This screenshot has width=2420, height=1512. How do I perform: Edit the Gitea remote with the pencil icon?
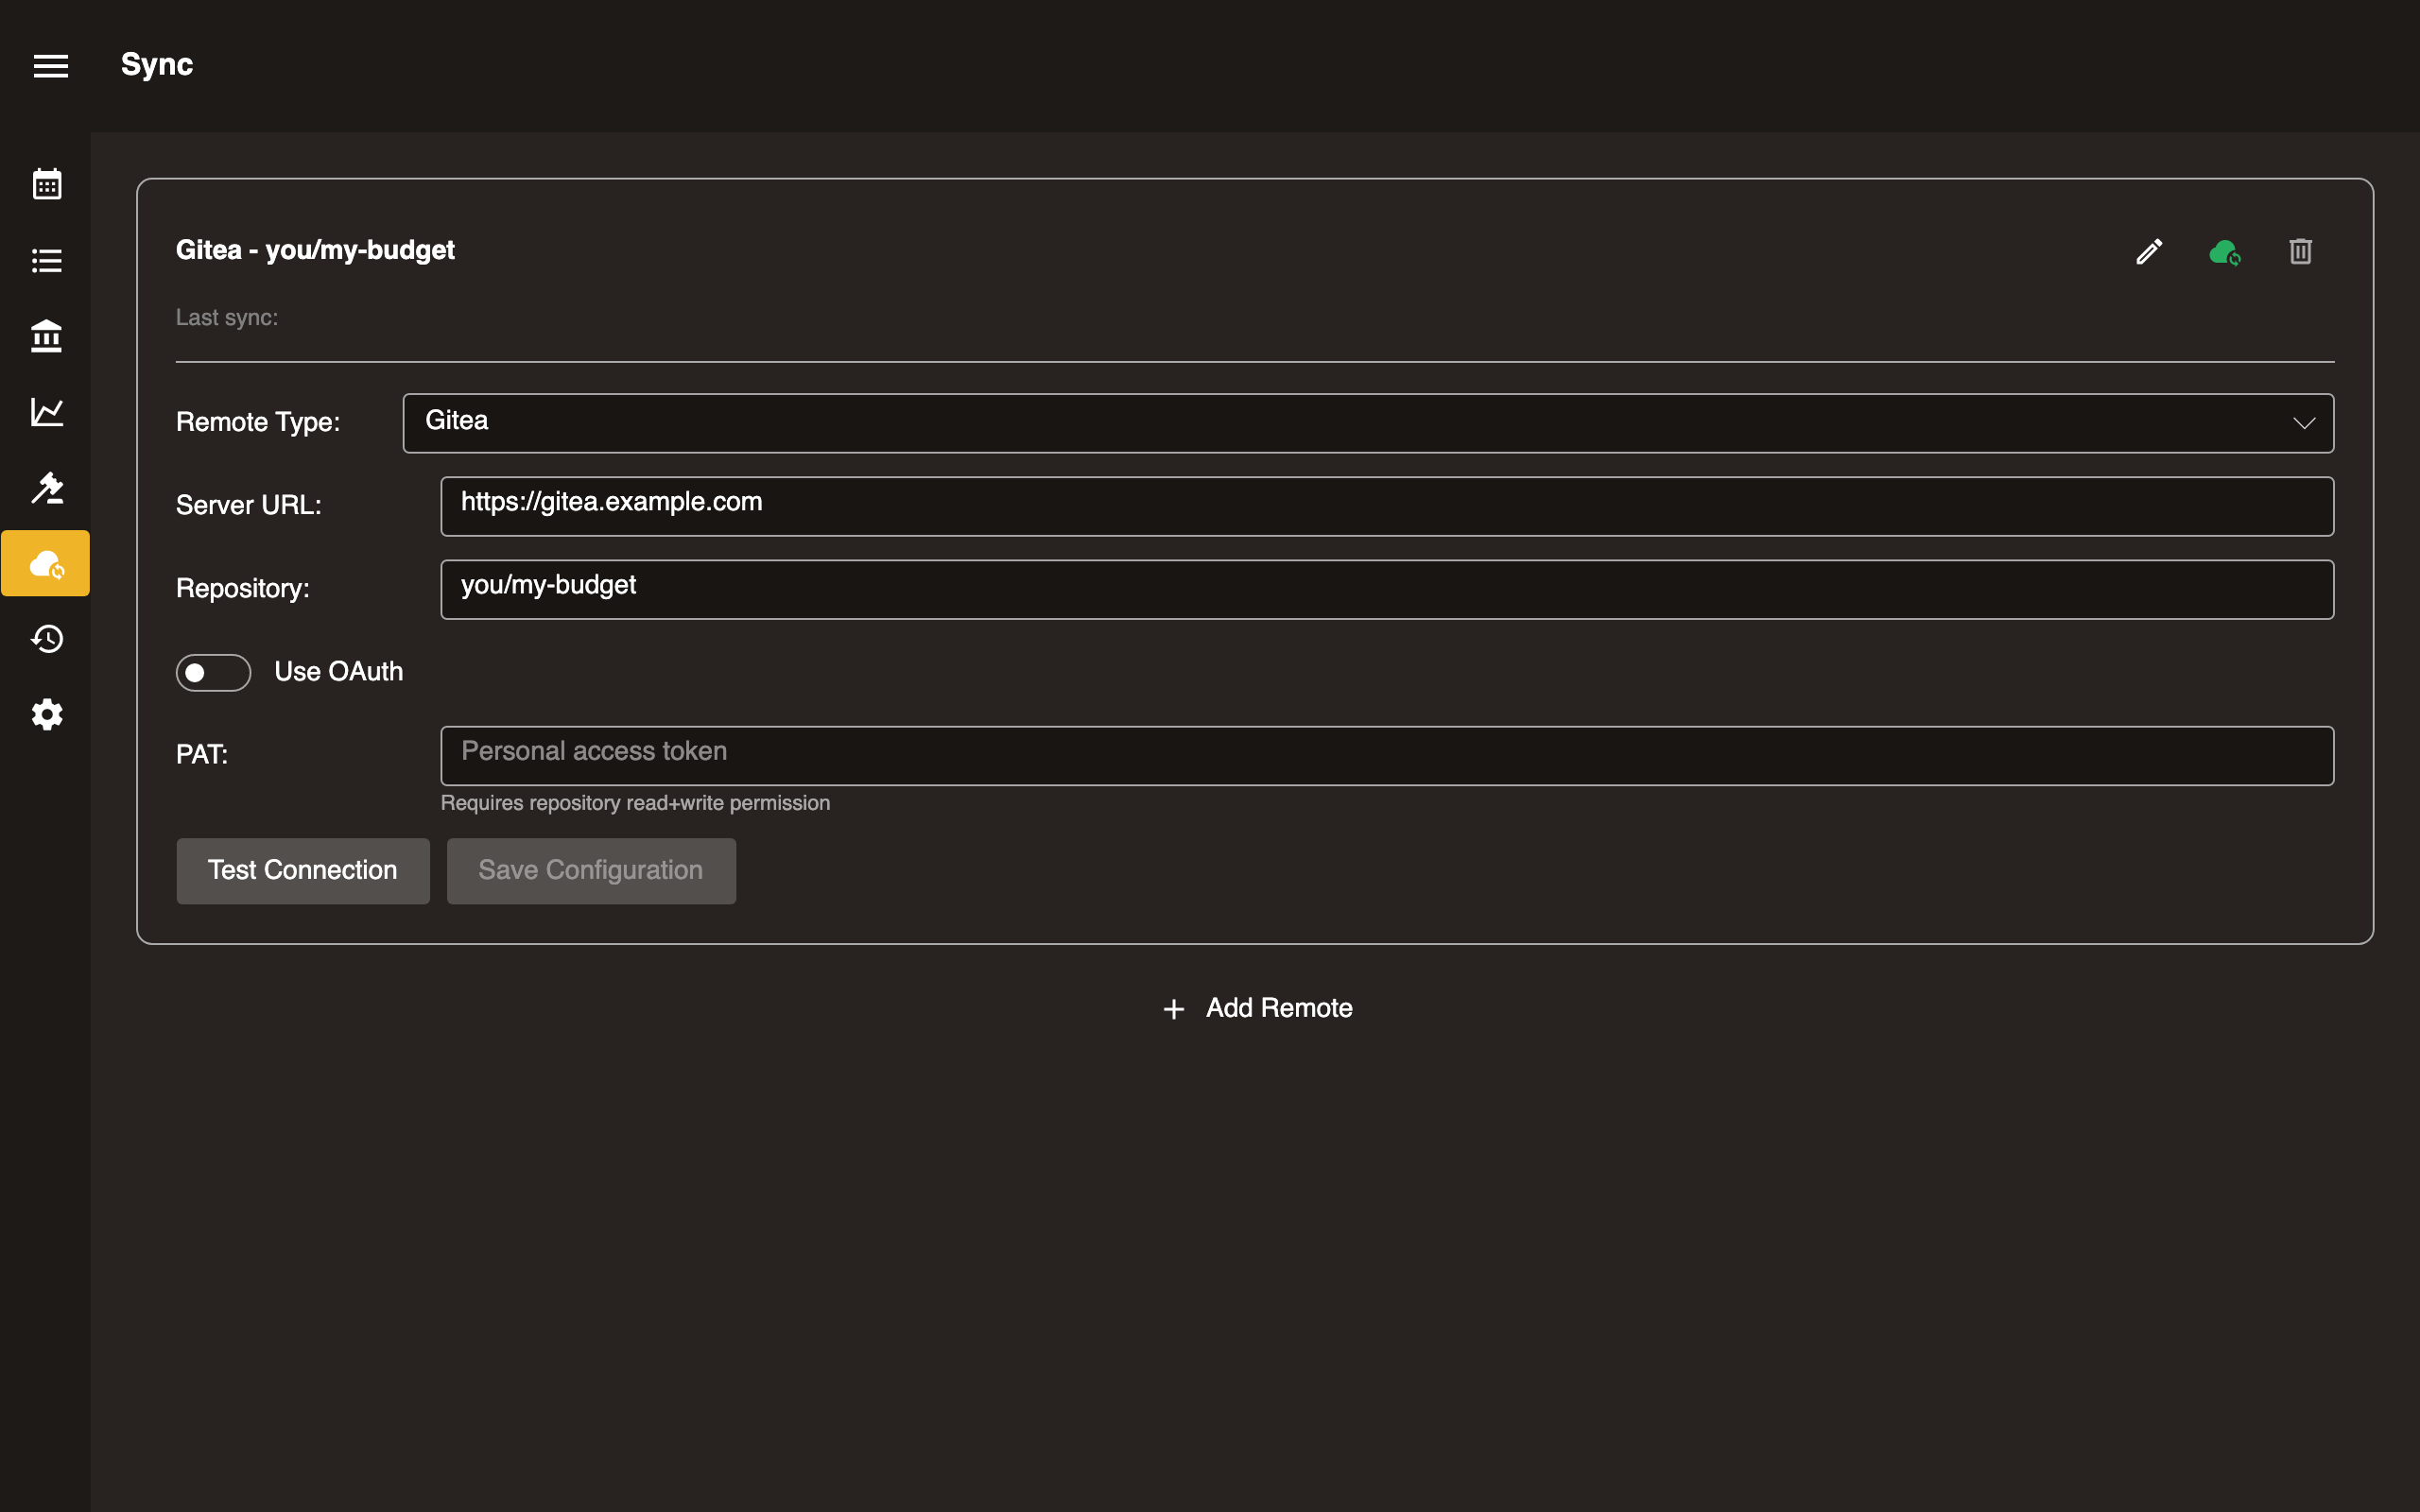coord(2147,251)
